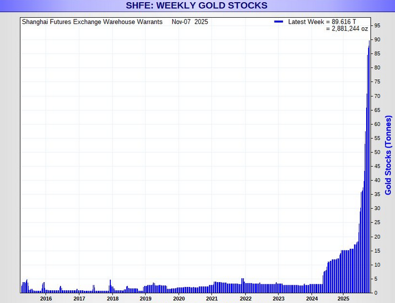This screenshot has height=303, width=395.
Task: Click the blue legend color swatch
Action: tap(278, 22)
